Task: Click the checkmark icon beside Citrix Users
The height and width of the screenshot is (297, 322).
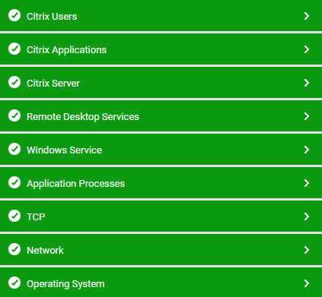Action: tap(14, 15)
